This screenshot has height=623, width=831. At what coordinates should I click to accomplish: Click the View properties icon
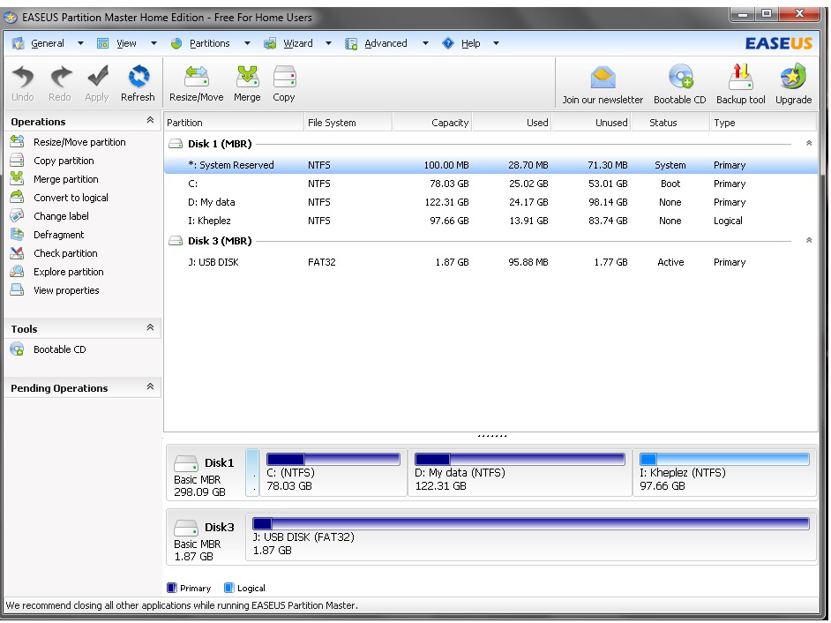(17, 290)
